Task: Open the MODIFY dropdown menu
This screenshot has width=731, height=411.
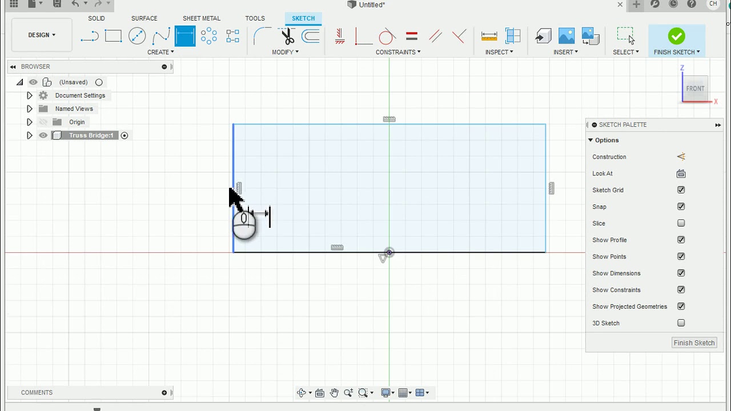Action: [285, 52]
